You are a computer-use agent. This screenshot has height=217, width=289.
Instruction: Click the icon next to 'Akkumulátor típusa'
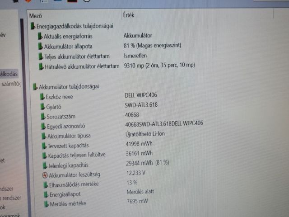pos(44,136)
